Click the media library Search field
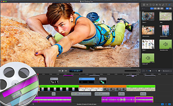Viewport: 173px width, 106px height. [167, 71]
